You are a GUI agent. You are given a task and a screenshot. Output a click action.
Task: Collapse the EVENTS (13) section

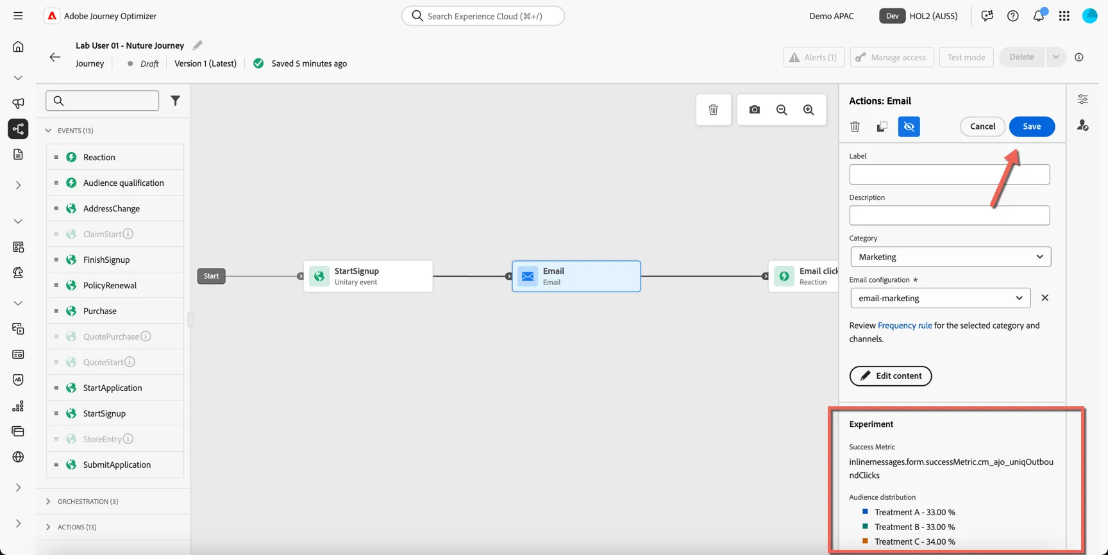pos(48,131)
